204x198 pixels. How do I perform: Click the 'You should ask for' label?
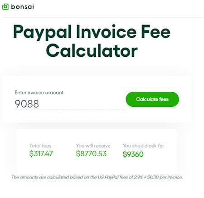(x=143, y=146)
